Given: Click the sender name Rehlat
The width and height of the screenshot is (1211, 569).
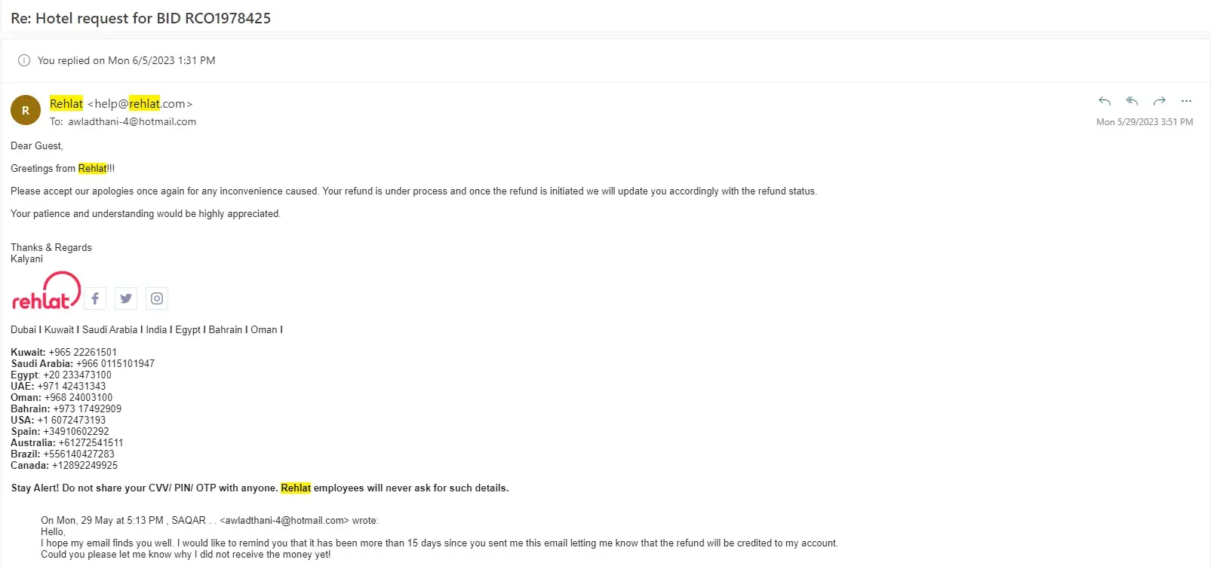Looking at the screenshot, I should tap(66, 104).
